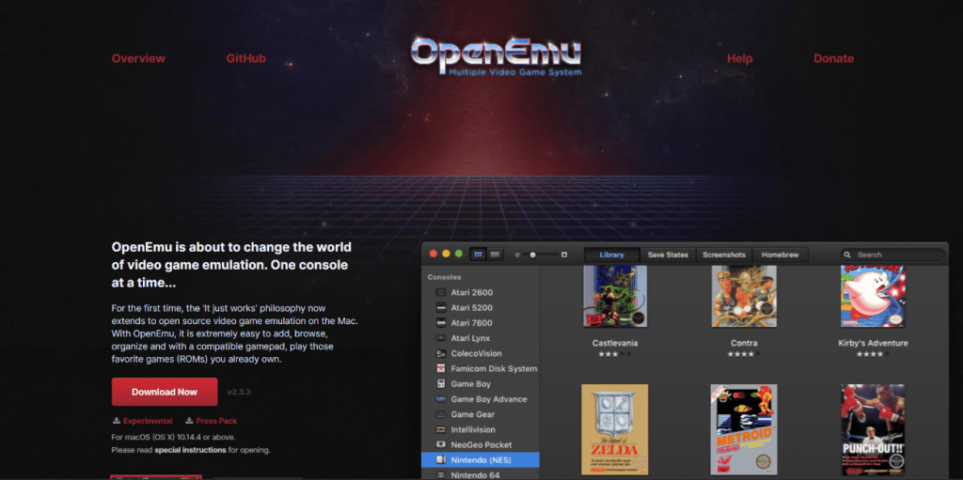Open the Donate navigation link
The width and height of the screenshot is (963, 480).
tap(833, 59)
